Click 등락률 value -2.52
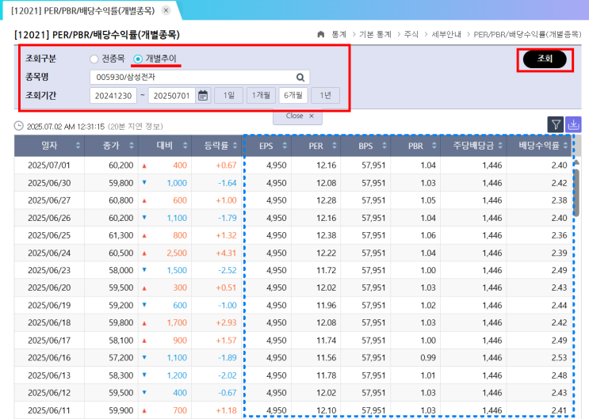This screenshot has width=589, height=419. pyautogui.click(x=228, y=270)
